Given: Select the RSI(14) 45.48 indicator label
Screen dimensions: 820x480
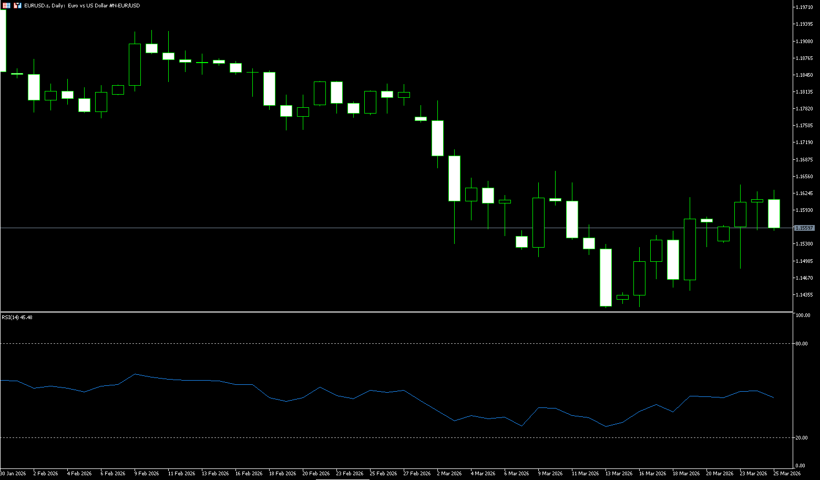Looking at the screenshot, I should coord(17,318).
